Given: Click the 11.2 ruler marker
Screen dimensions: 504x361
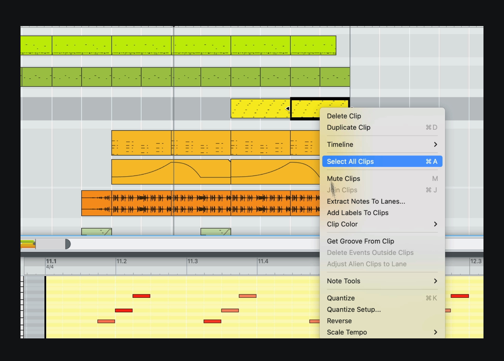Looking at the screenshot, I should [x=121, y=261].
